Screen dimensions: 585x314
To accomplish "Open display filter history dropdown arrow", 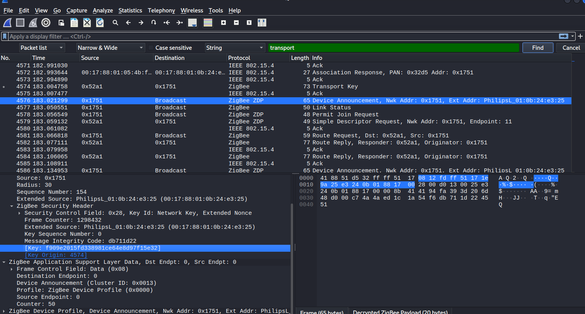I will click(x=573, y=36).
